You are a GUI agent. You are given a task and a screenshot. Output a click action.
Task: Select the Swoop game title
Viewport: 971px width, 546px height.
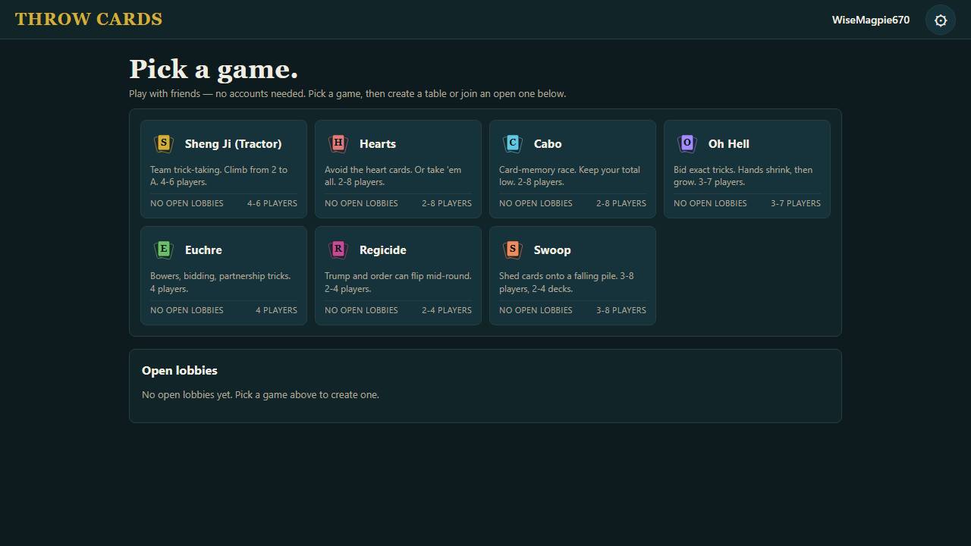point(552,250)
